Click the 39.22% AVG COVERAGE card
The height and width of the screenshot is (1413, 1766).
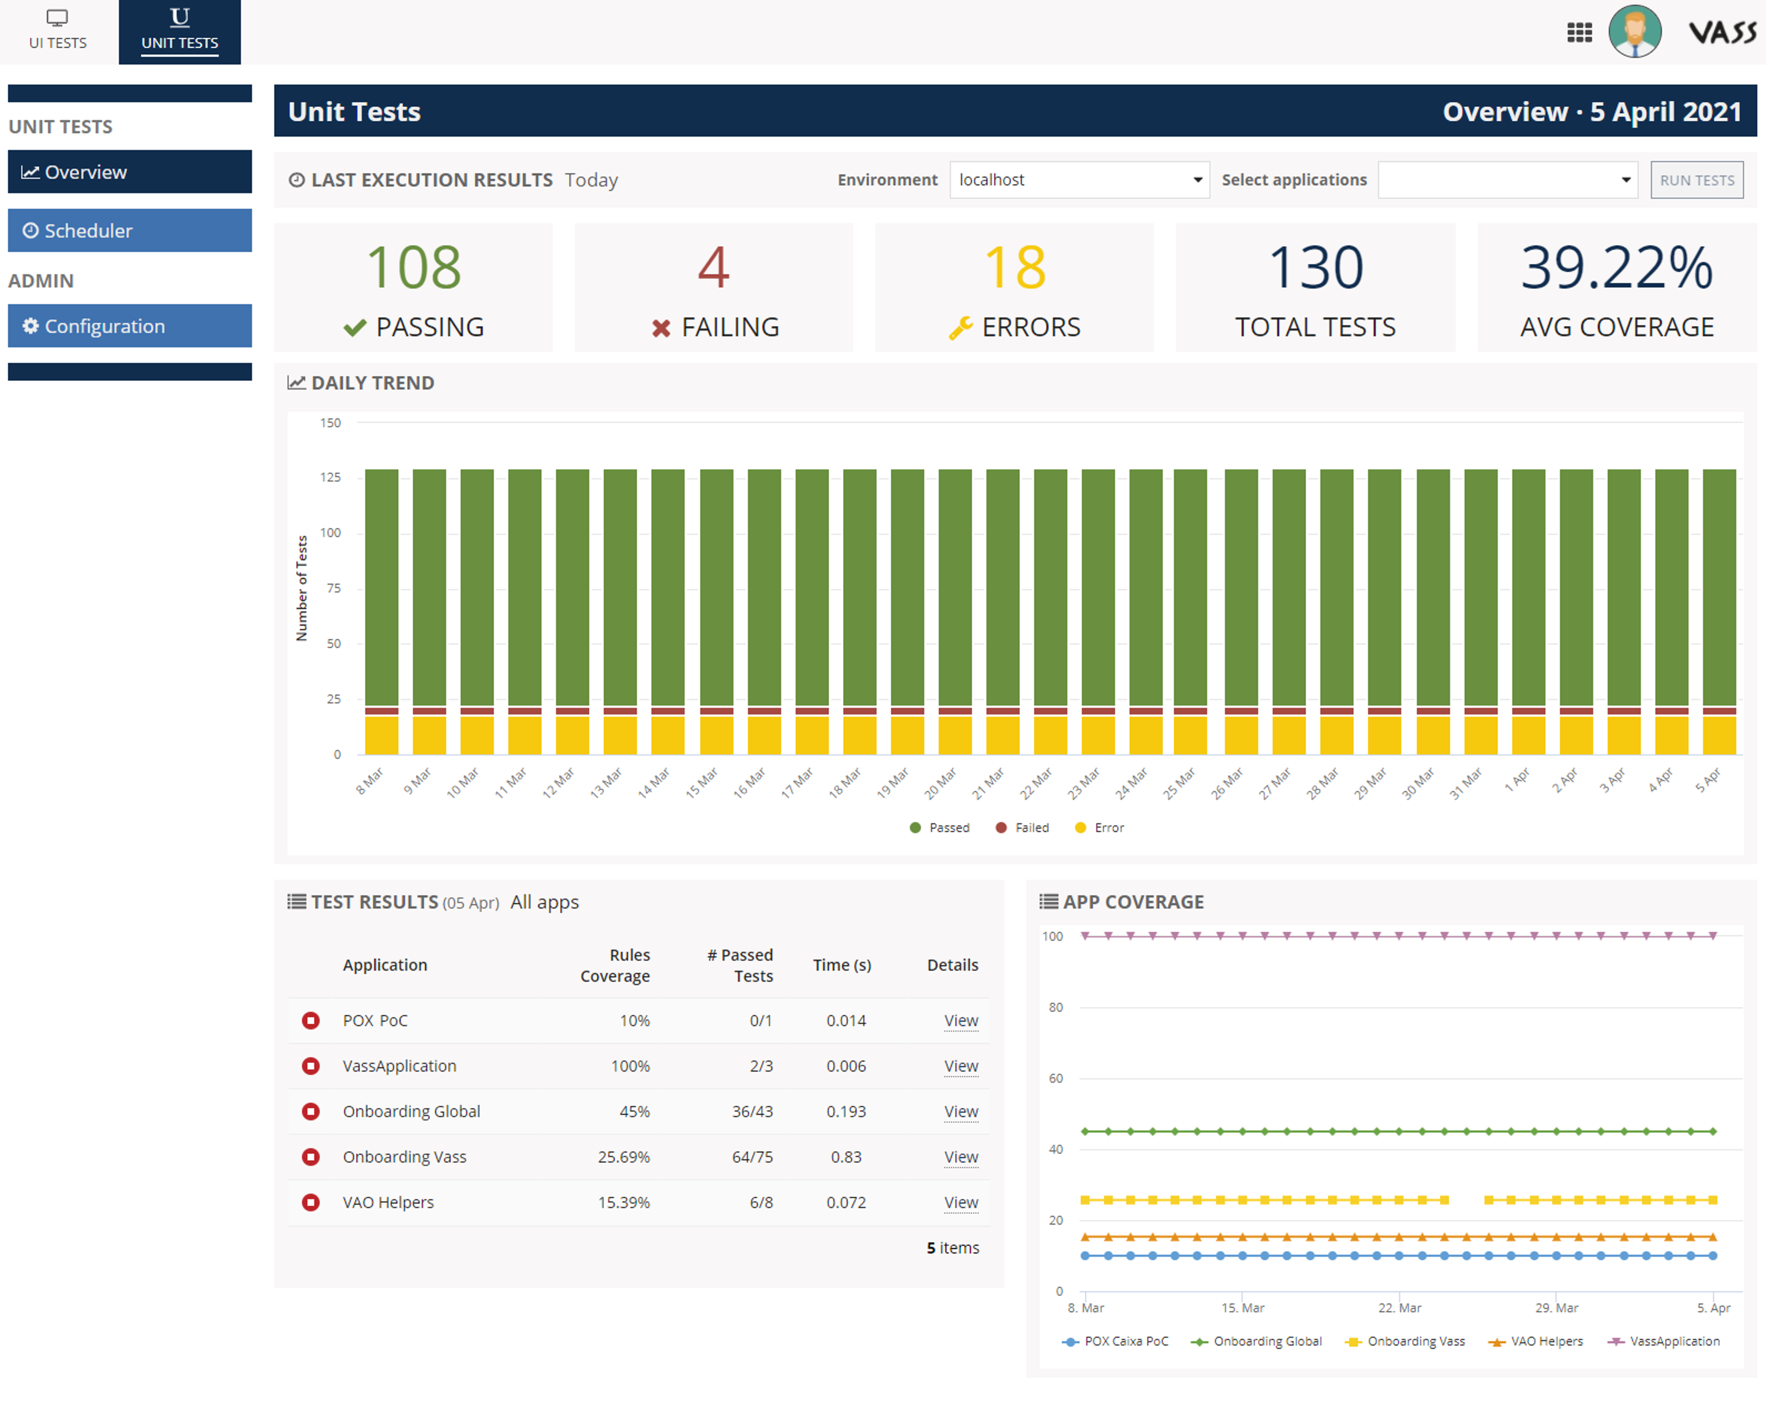click(1617, 287)
